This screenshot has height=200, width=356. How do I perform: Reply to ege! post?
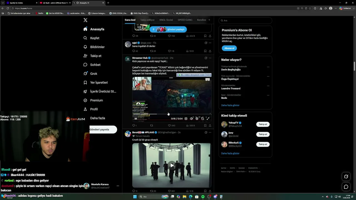(x=135, y=51)
